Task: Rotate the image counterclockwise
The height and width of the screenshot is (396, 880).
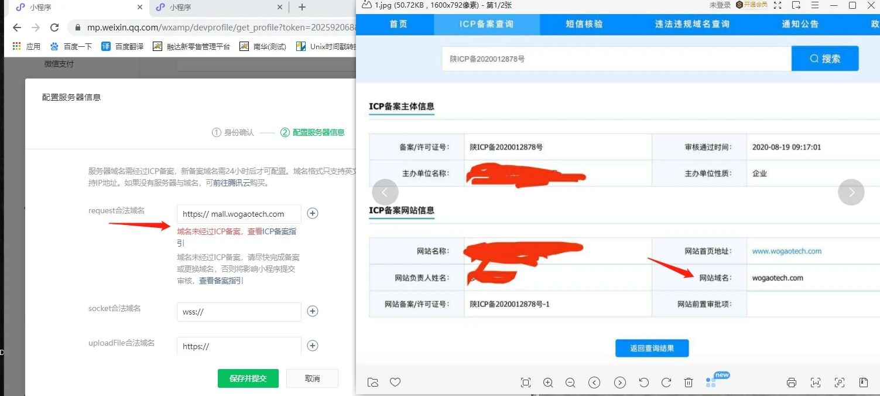Action: click(x=643, y=383)
